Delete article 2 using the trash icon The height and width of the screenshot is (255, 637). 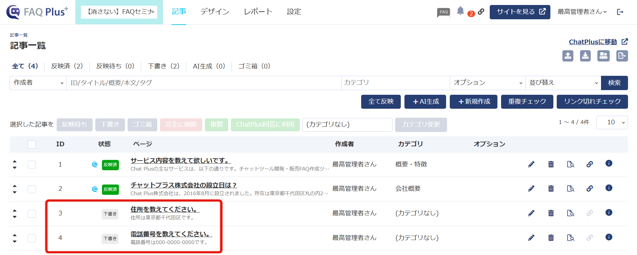click(x=551, y=189)
